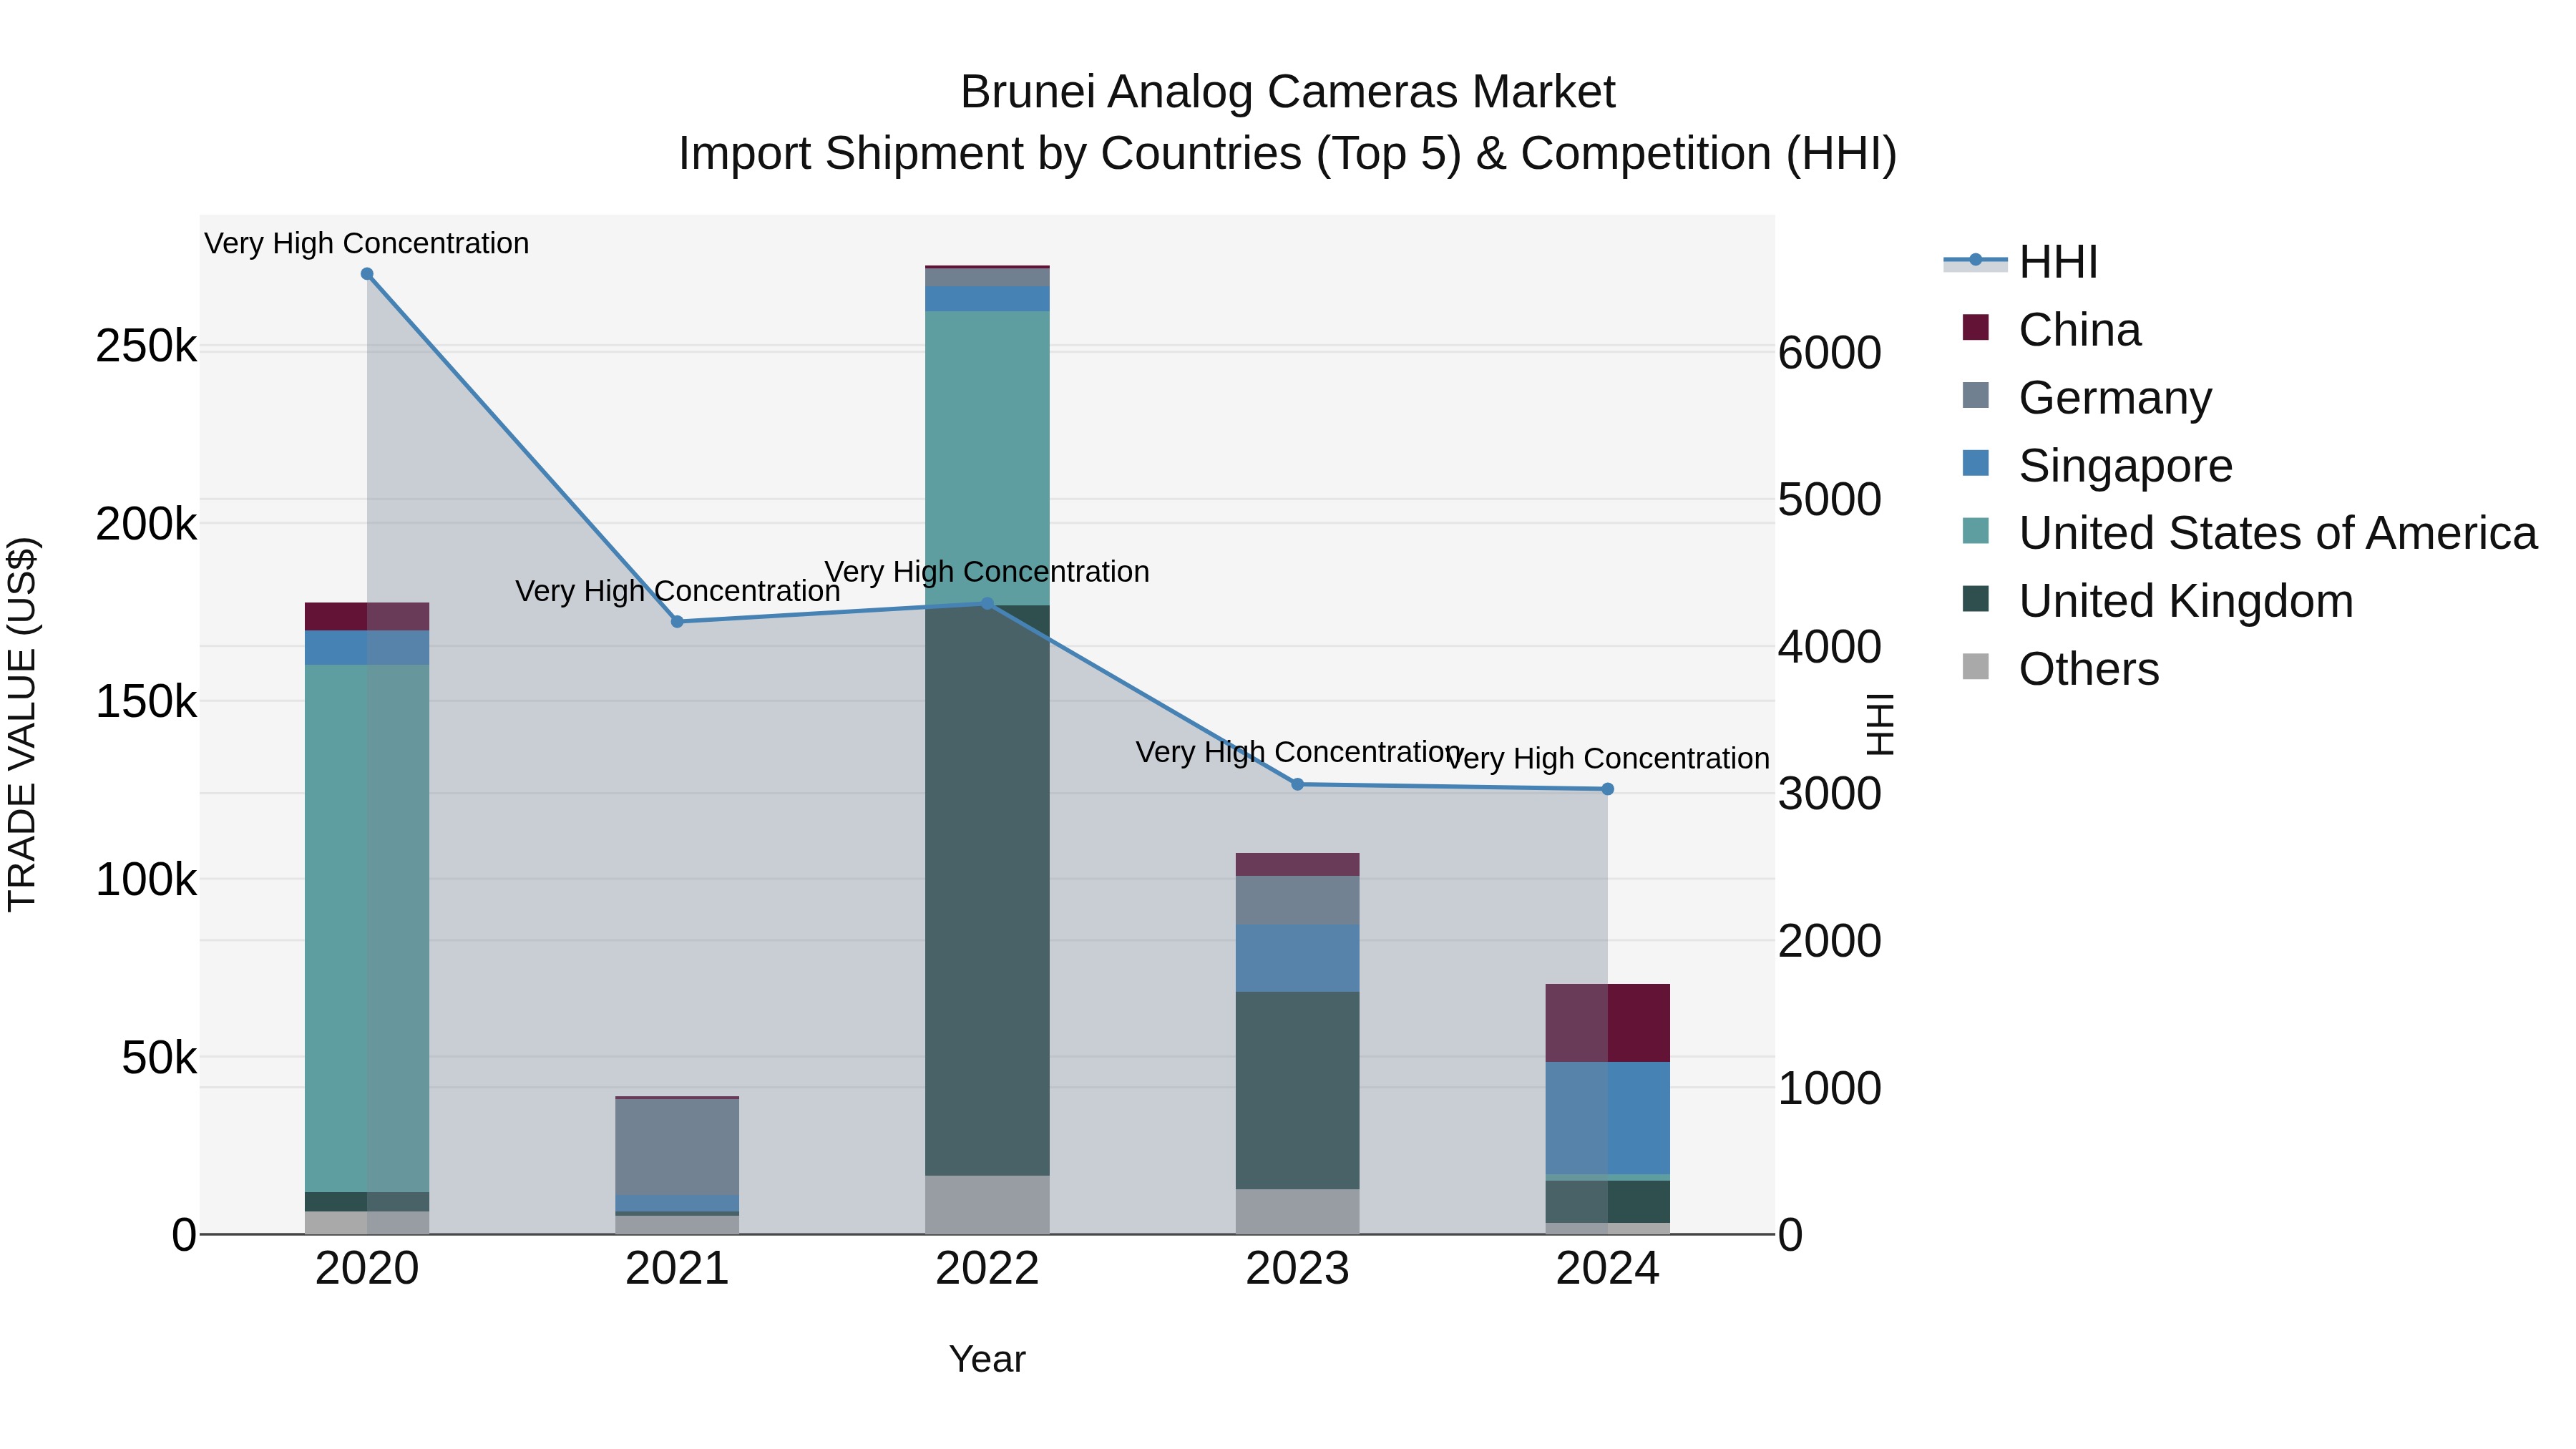This screenshot has width=2576, height=1449.
Task: Toggle the China legend entry
Action: point(2051,330)
